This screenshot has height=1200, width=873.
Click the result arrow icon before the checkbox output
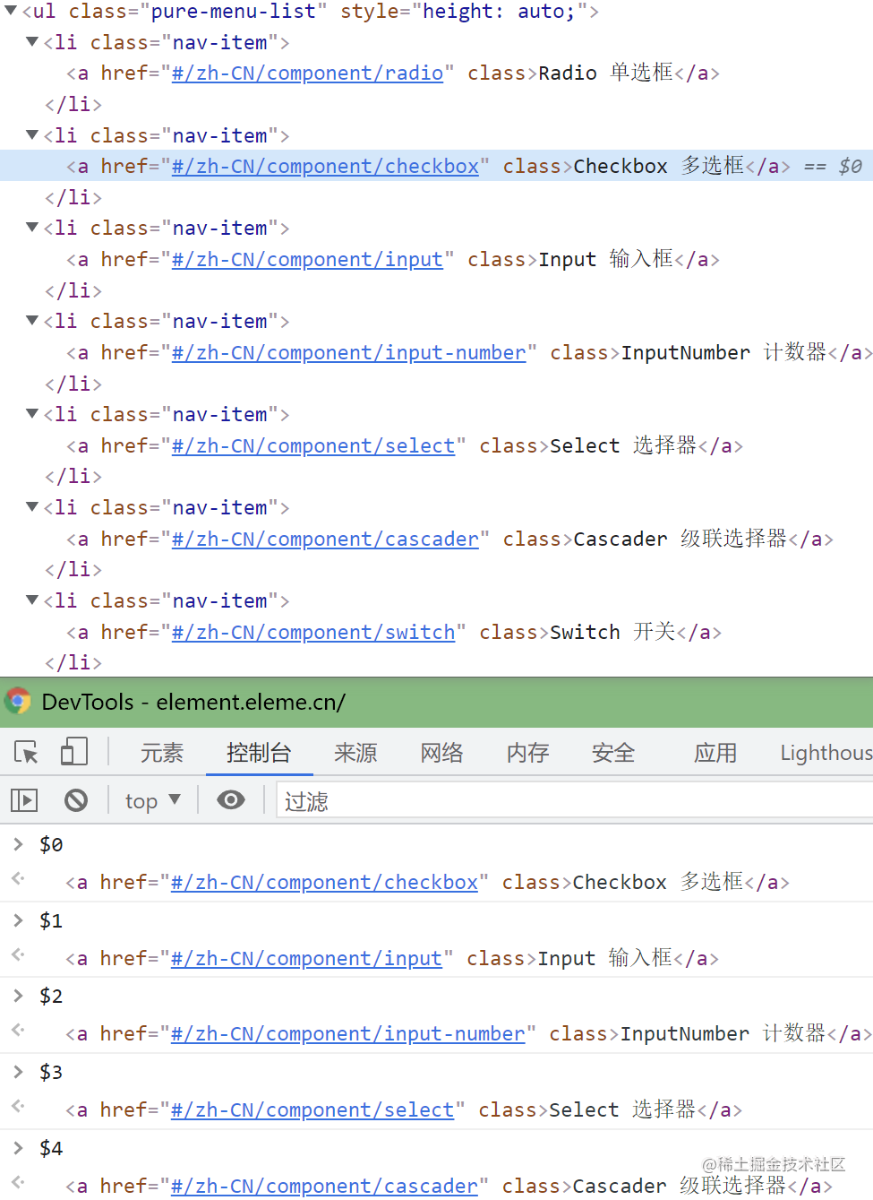[18, 878]
